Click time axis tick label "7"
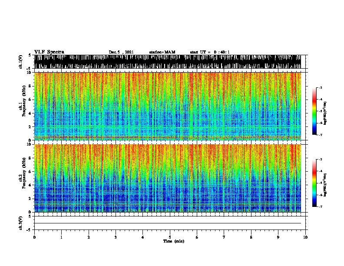 coord(224,237)
